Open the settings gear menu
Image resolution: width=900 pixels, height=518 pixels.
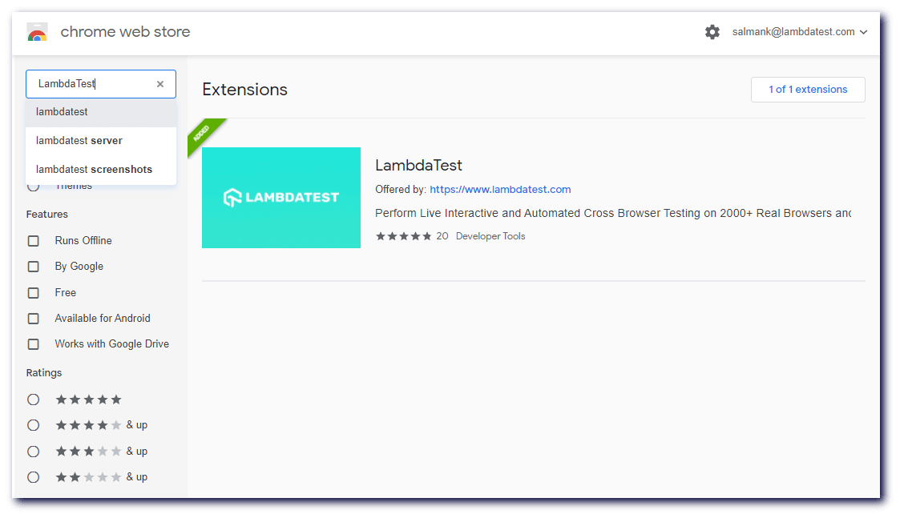pos(712,32)
